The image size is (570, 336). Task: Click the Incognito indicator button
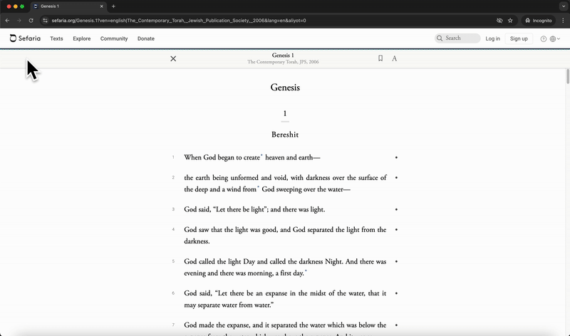pos(539,21)
